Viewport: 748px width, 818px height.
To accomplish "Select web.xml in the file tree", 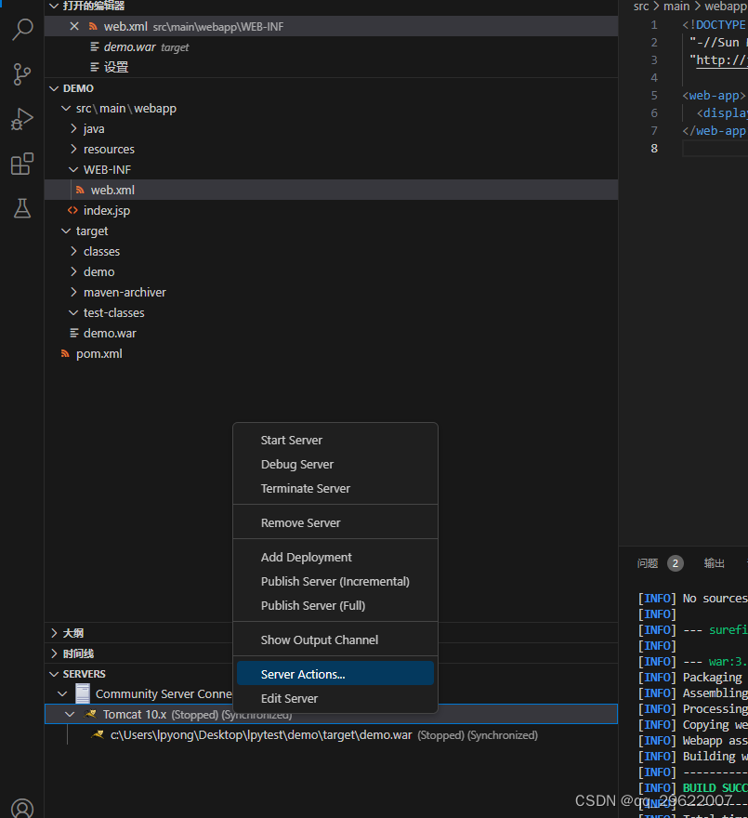I will (x=331, y=190).
